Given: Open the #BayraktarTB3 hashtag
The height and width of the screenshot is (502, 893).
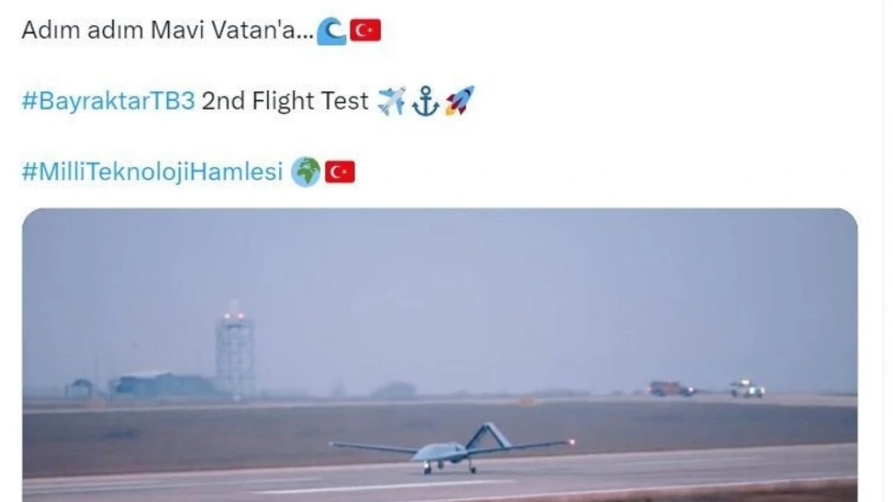Looking at the screenshot, I should (108, 101).
